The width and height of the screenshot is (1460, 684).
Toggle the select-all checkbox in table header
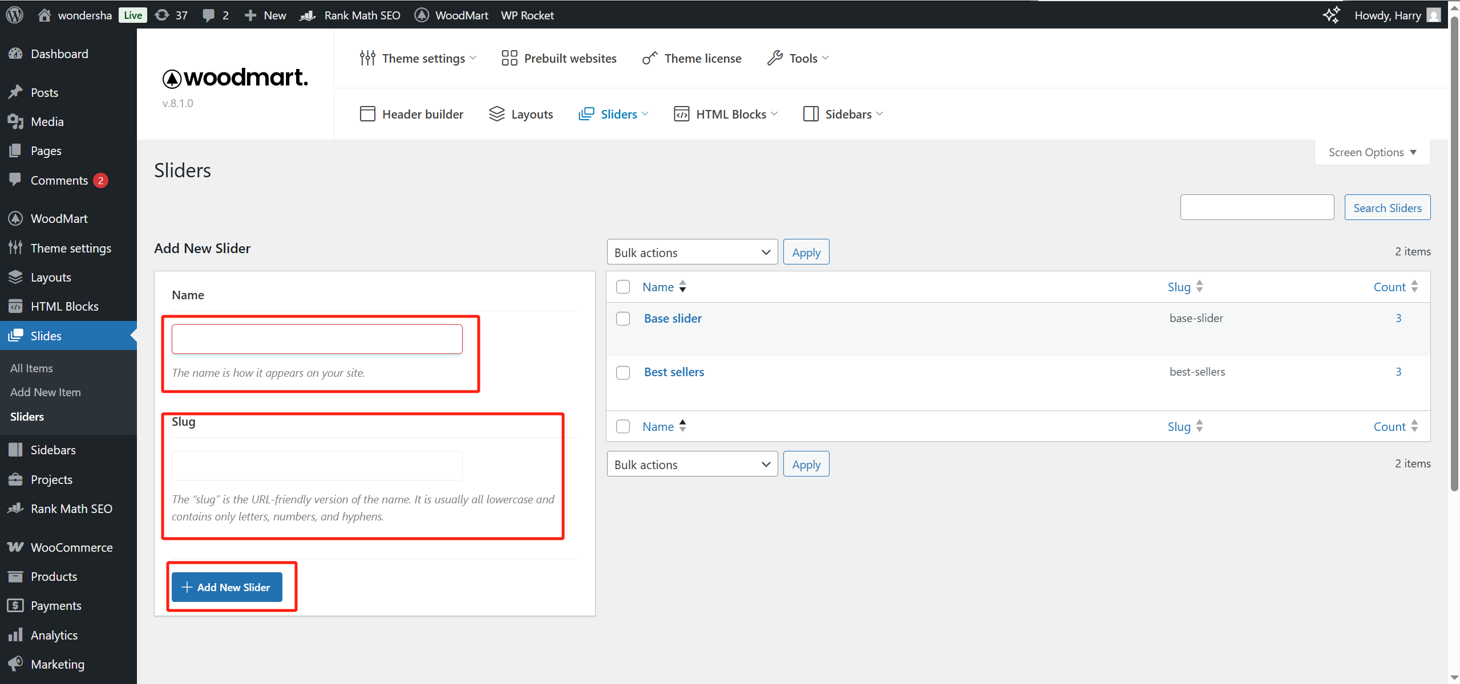(623, 287)
